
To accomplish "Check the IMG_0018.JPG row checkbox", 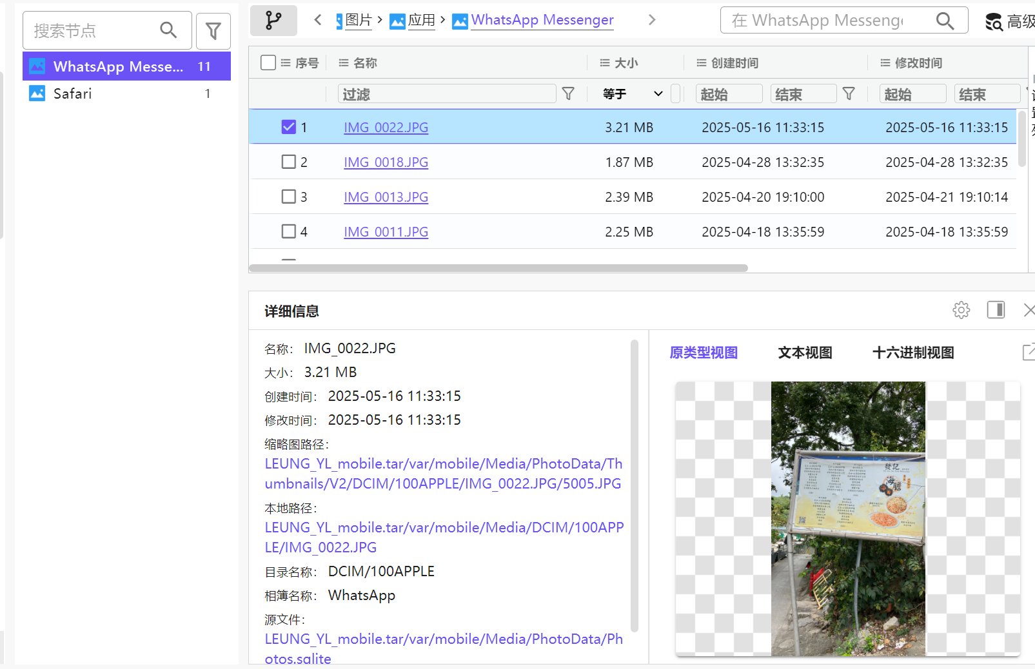I will pos(288,162).
